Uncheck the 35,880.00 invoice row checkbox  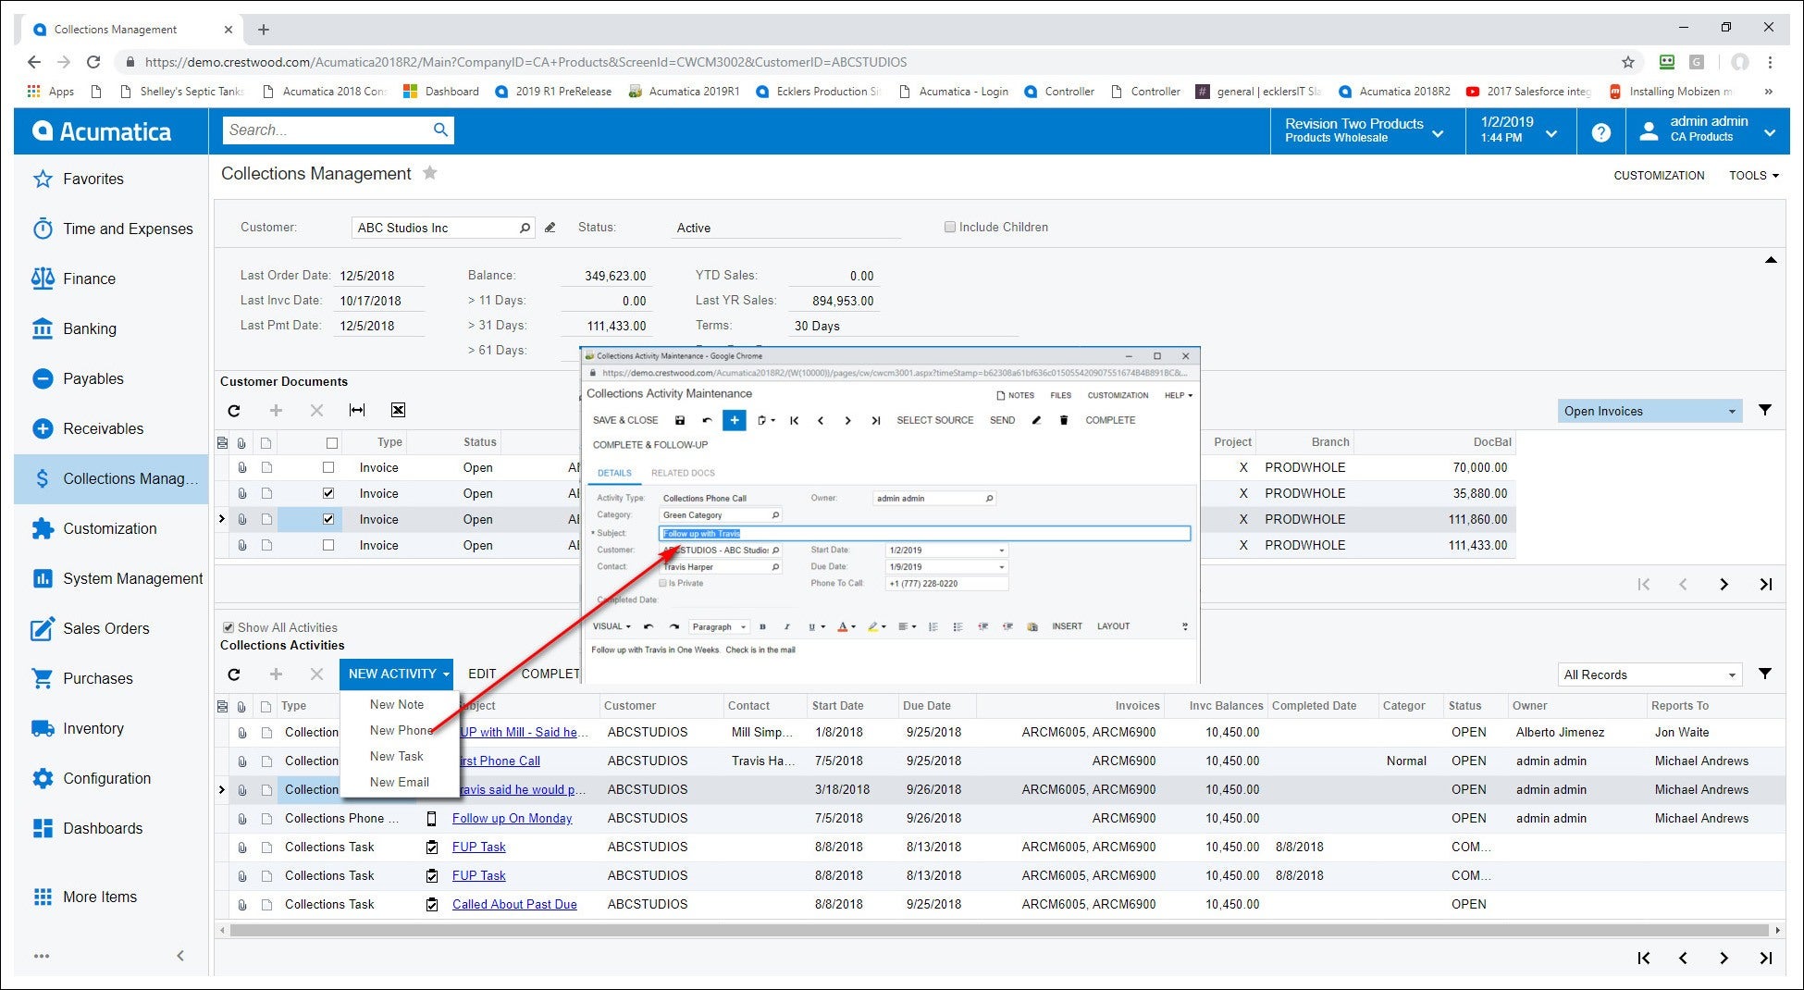tap(327, 493)
